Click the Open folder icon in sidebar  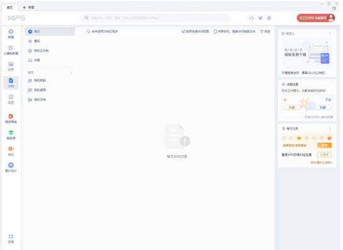pos(11,64)
